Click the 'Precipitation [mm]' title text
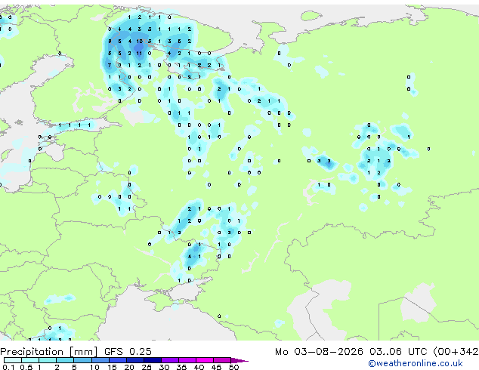This screenshot has width=479, height=370. 49,352
